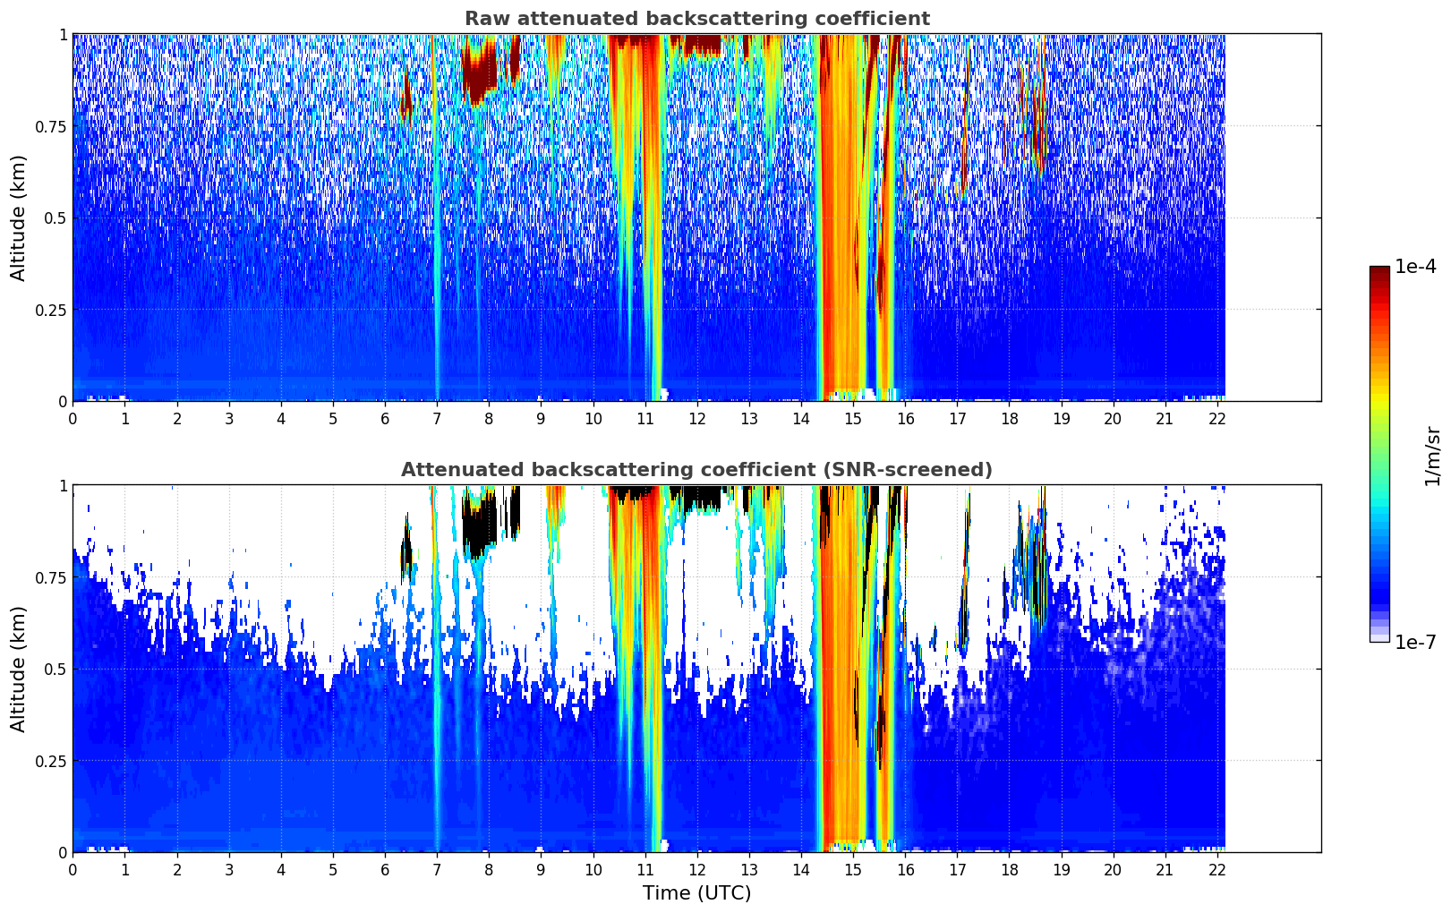Image resolution: width=1451 pixels, height=913 pixels.
Task: Click the 'Raw attenuated backscattering coefficient' title
Action: (696, 19)
